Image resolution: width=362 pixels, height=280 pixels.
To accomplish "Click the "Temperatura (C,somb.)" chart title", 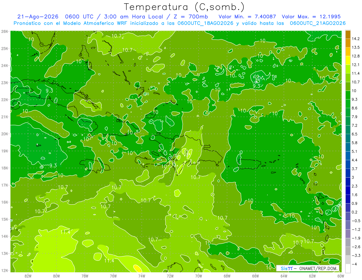I will point(184,7).
